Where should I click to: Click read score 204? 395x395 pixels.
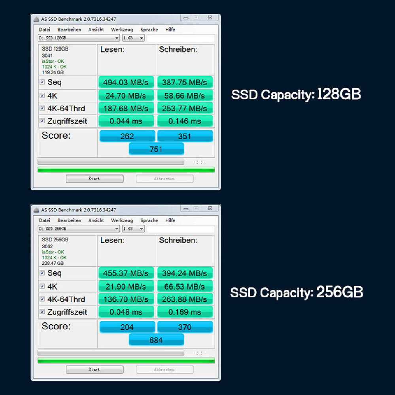(x=127, y=327)
